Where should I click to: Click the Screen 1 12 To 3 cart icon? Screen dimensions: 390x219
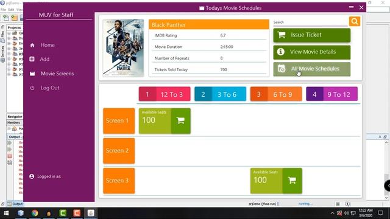181,120
